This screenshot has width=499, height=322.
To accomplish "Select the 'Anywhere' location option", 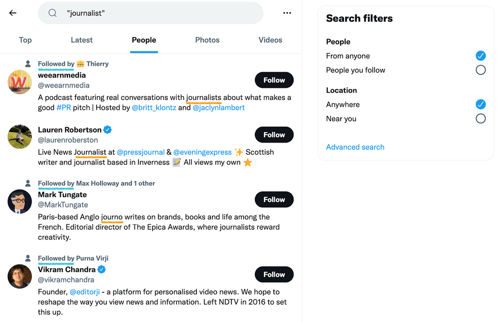I will pos(480,104).
